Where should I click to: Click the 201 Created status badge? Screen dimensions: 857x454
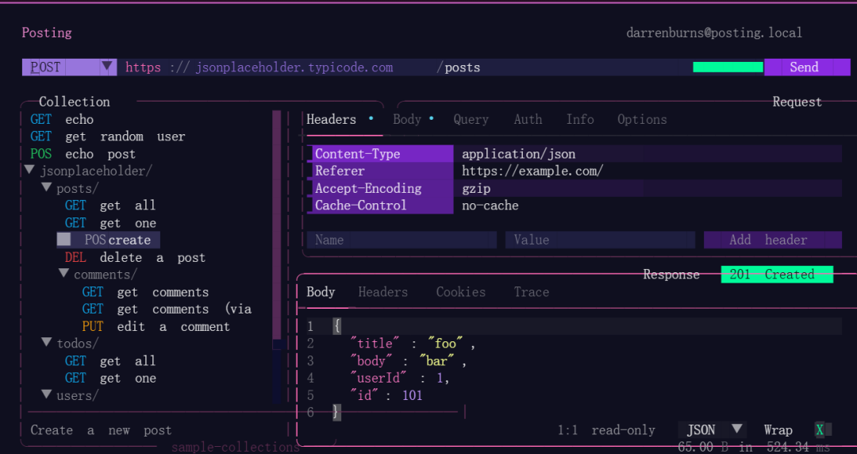click(777, 274)
